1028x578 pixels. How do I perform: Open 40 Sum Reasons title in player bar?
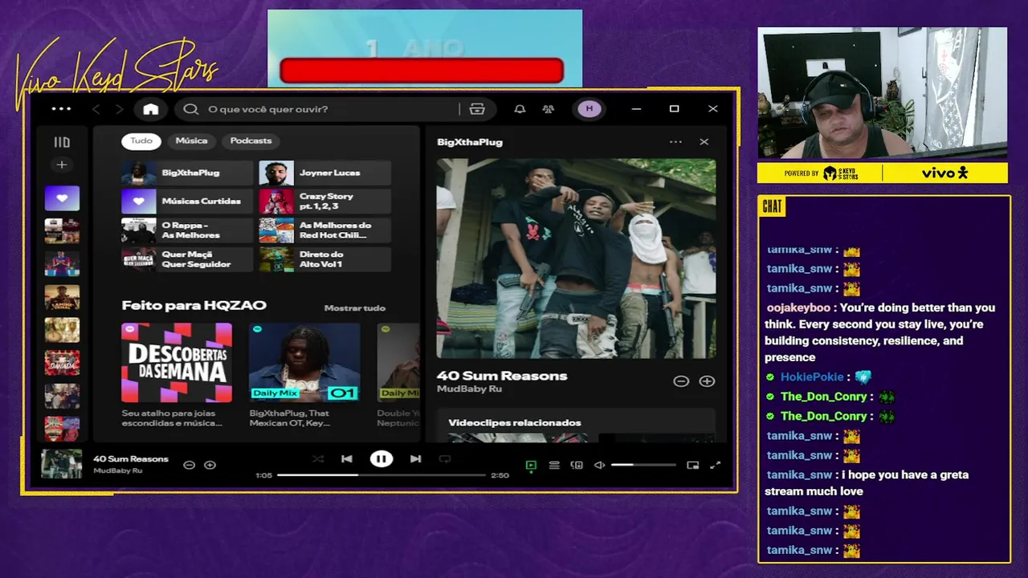pyautogui.click(x=131, y=459)
